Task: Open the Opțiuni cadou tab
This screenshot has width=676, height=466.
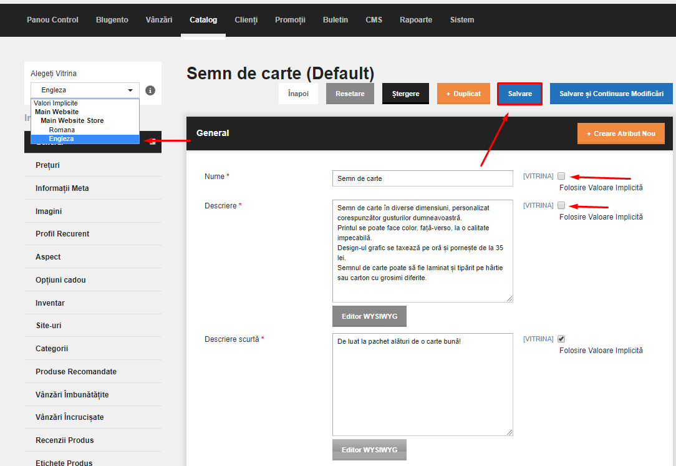Action: pos(93,280)
